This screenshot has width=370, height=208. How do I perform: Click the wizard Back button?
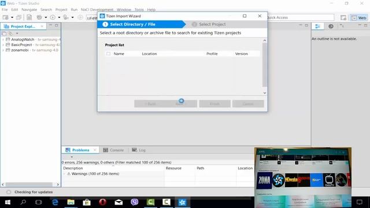point(150,104)
